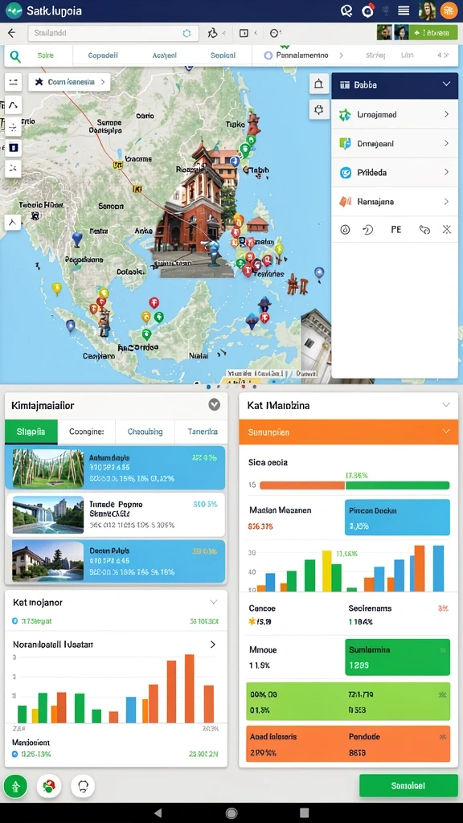Click the green icon left of Dnnajeanl
Viewport: 463px width, 823px height.
tap(345, 143)
